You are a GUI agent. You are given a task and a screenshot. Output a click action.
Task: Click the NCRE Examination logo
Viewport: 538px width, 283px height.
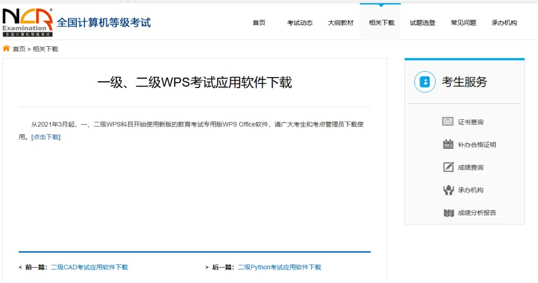(x=27, y=22)
